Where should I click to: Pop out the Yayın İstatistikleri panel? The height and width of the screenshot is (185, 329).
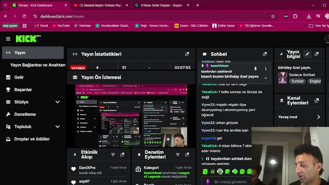pyautogui.click(x=187, y=54)
